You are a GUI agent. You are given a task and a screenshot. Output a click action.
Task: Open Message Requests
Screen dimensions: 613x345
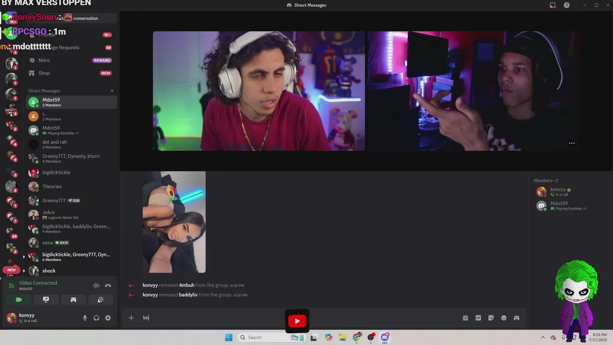(x=71, y=47)
